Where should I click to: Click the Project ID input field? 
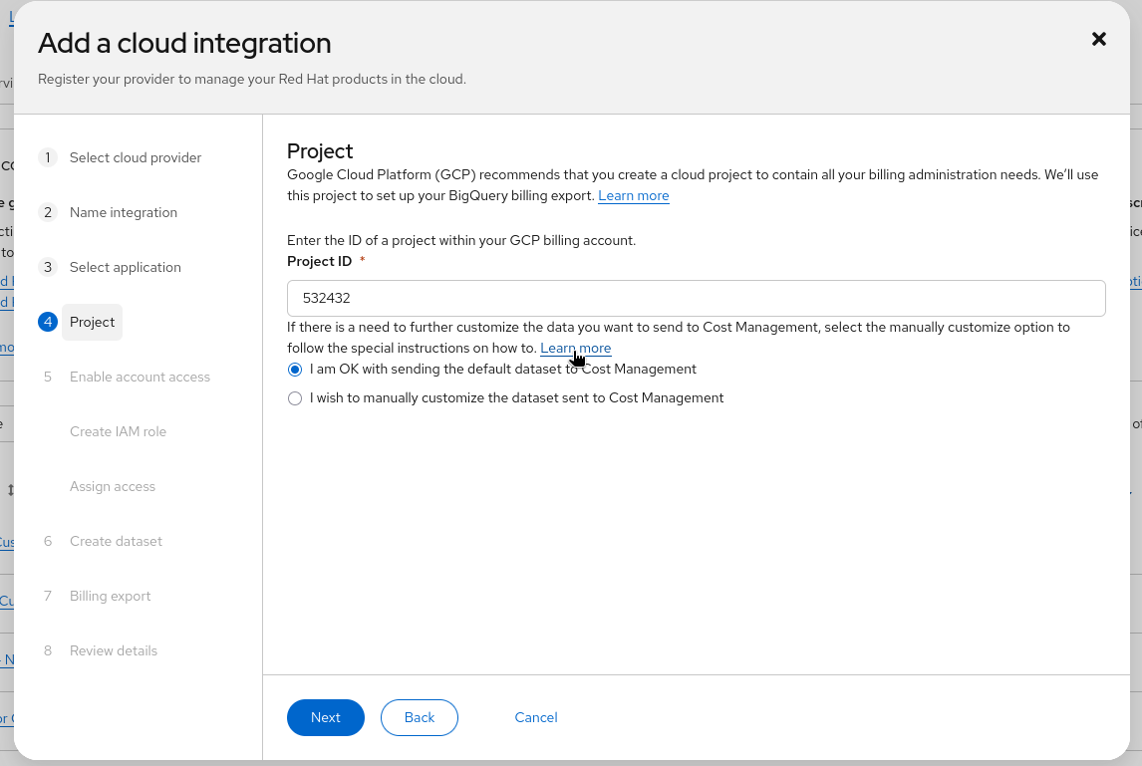click(x=696, y=298)
